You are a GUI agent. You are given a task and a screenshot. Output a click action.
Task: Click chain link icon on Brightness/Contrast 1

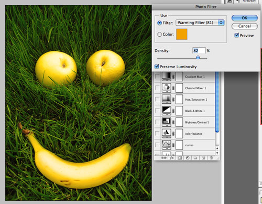click(173, 122)
